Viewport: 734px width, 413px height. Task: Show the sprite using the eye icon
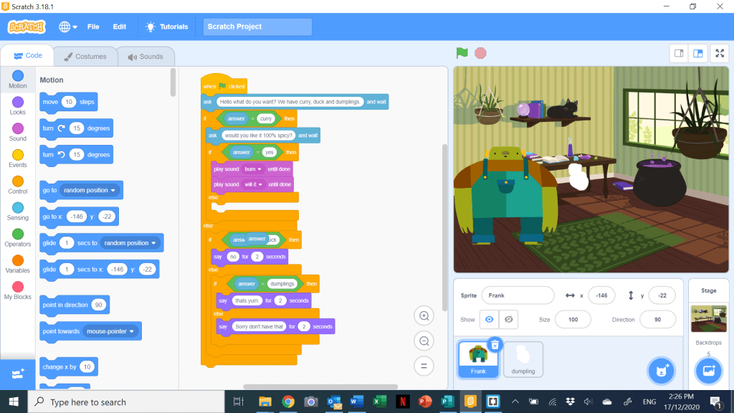tap(489, 320)
